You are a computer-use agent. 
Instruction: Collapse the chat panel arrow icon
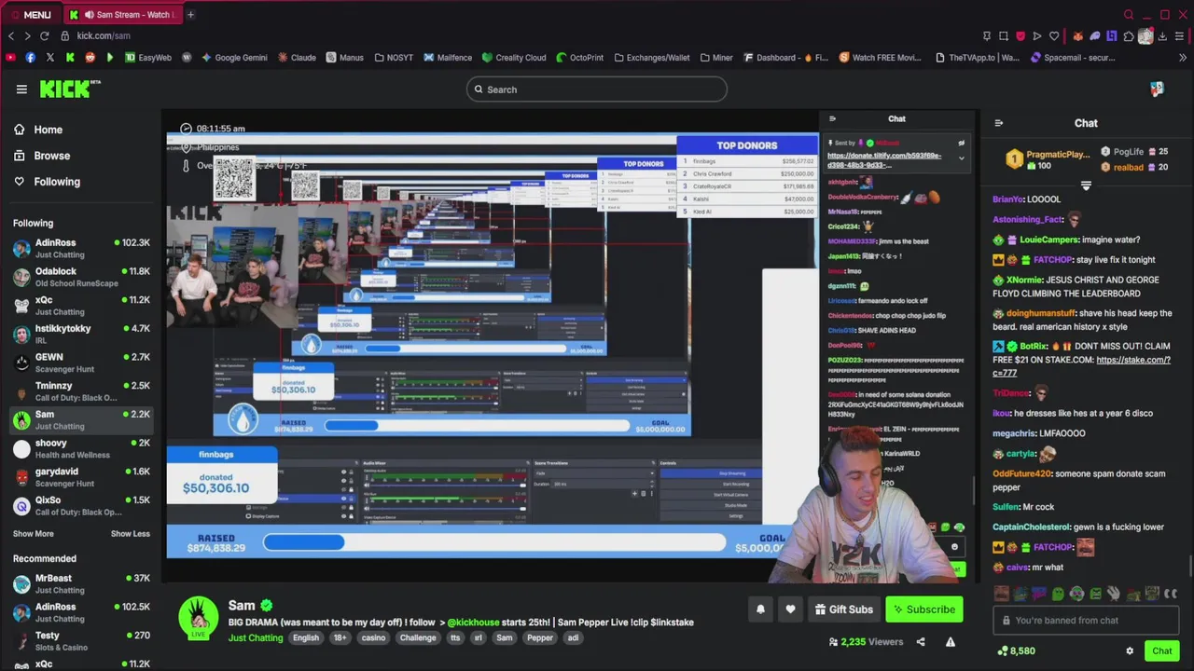point(998,123)
